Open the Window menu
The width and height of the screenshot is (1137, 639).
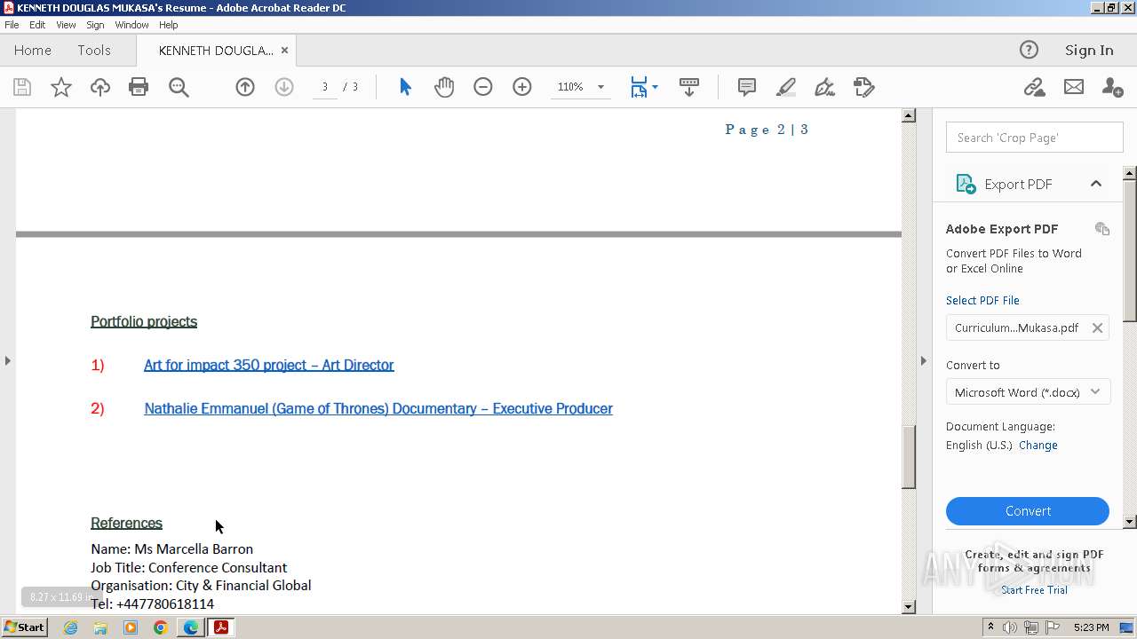(x=131, y=25)
